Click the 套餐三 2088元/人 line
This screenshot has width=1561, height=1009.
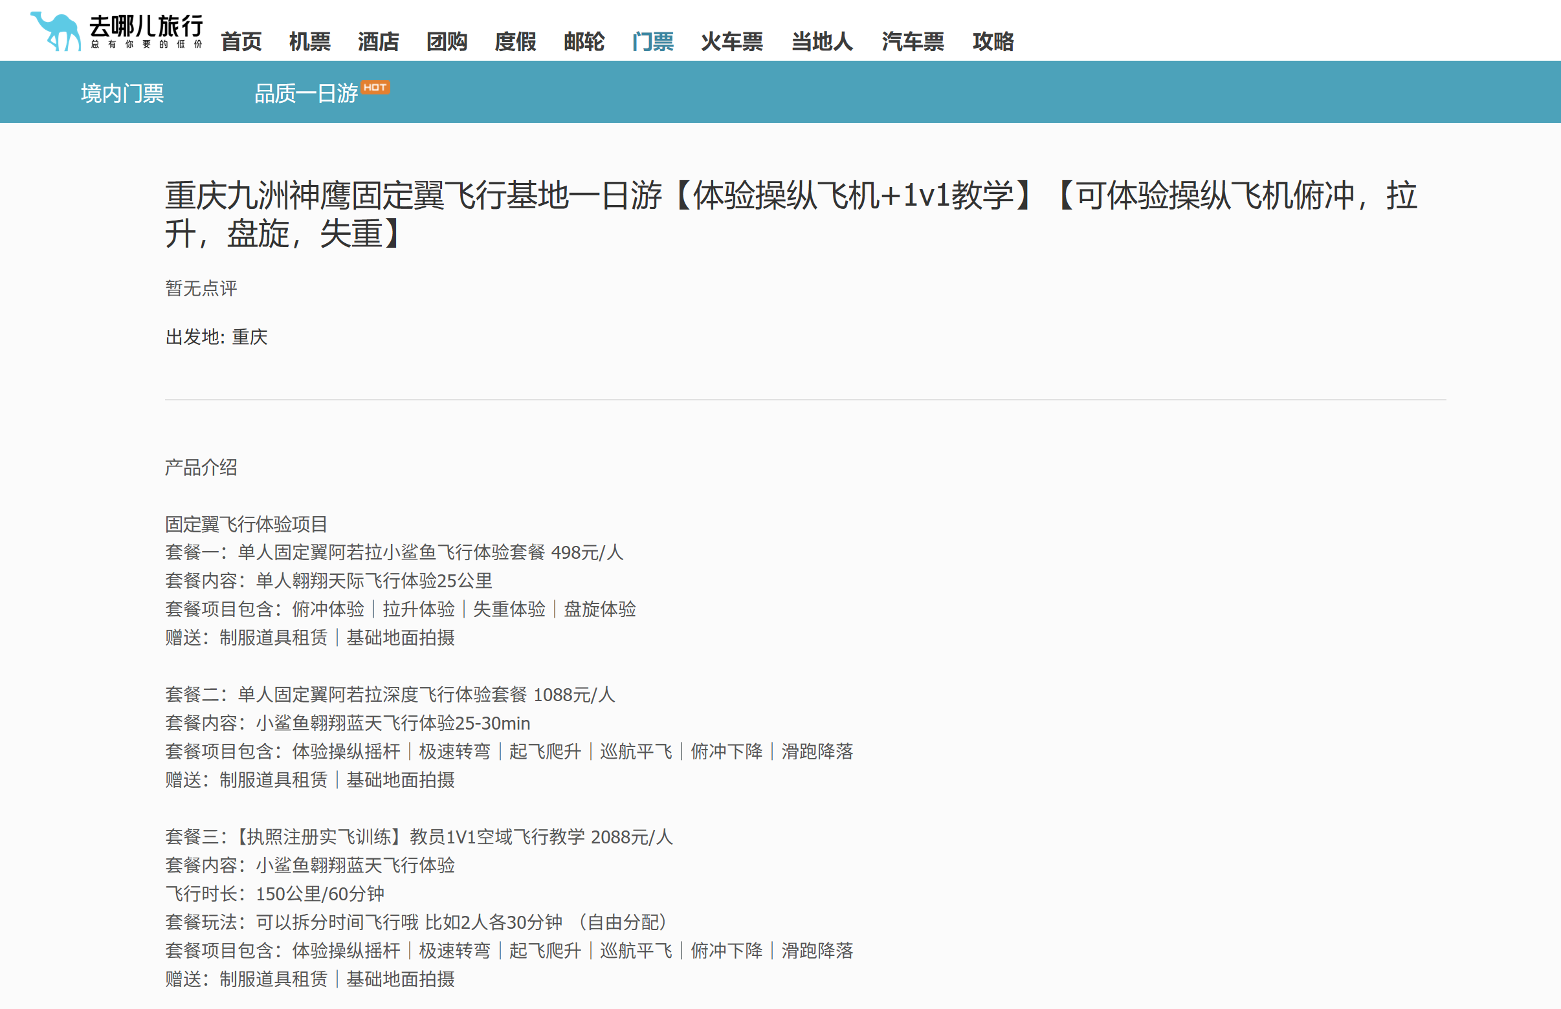pos(419,837)
